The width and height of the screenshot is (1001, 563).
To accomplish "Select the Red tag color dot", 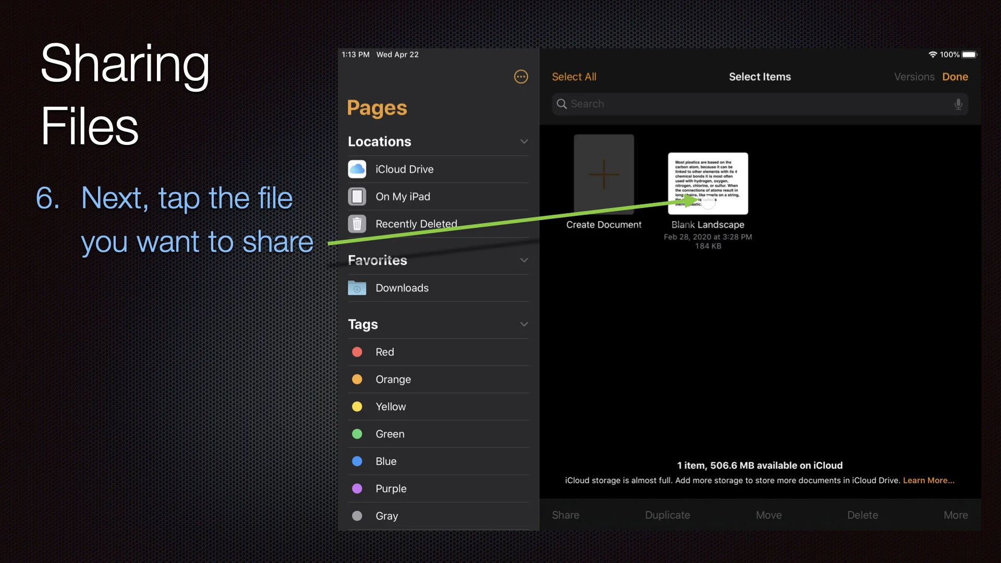I will 357,352.
